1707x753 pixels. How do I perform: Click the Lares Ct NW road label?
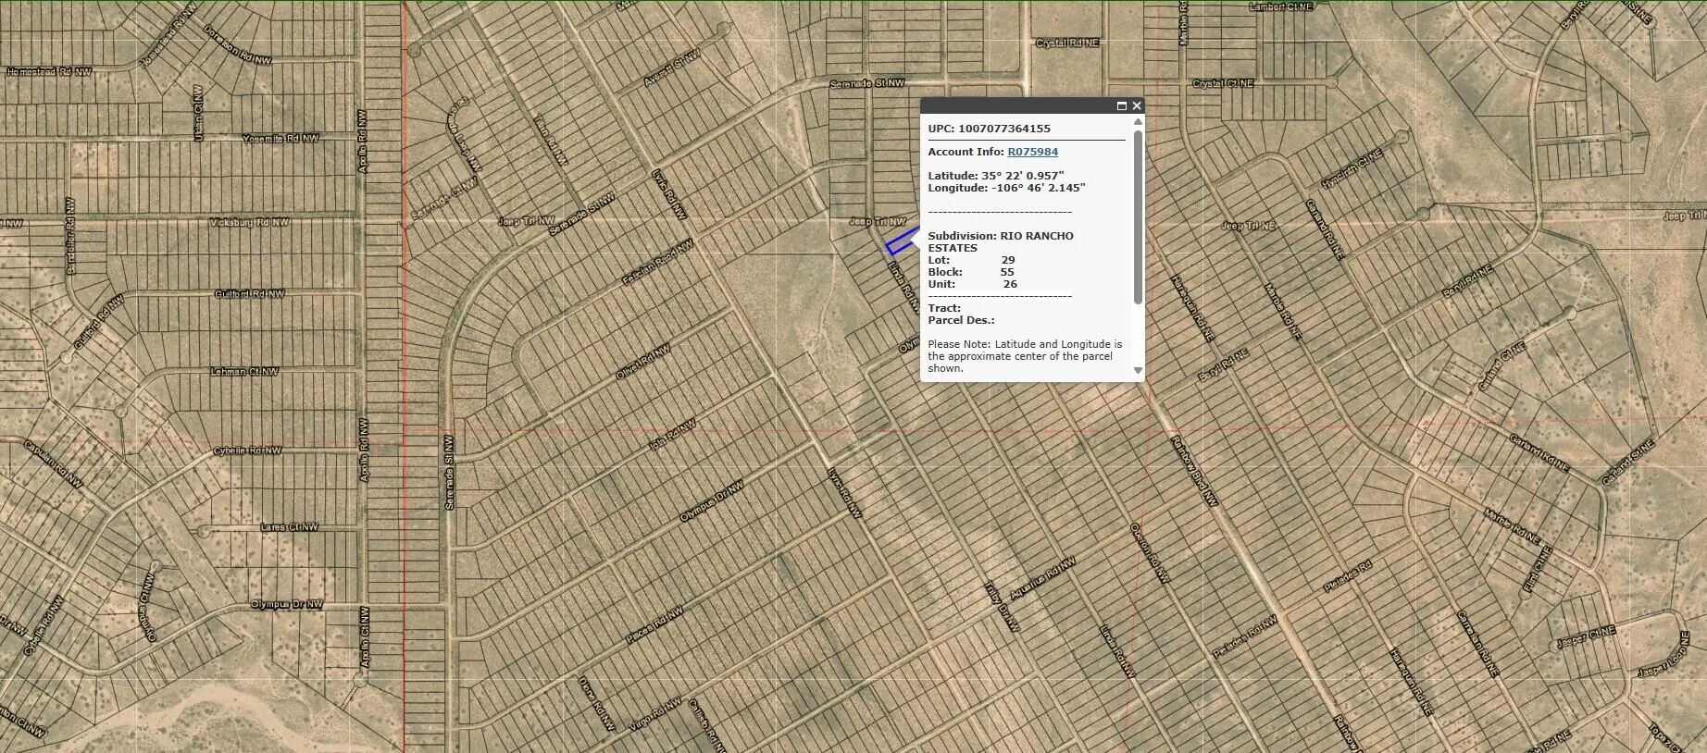click(x=289, y=527)
